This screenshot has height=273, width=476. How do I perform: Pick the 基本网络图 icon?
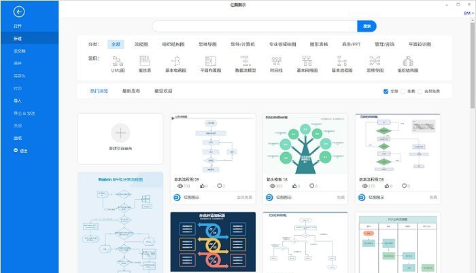pos(307,61)
